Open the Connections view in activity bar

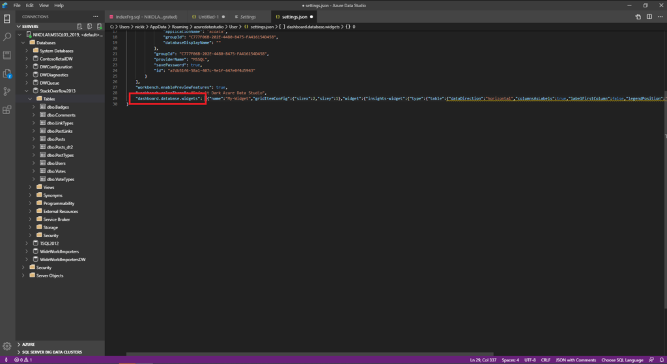pos(7,19)
